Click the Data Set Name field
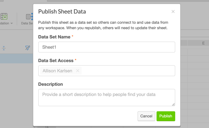The image size is (209, 128). 106,47
